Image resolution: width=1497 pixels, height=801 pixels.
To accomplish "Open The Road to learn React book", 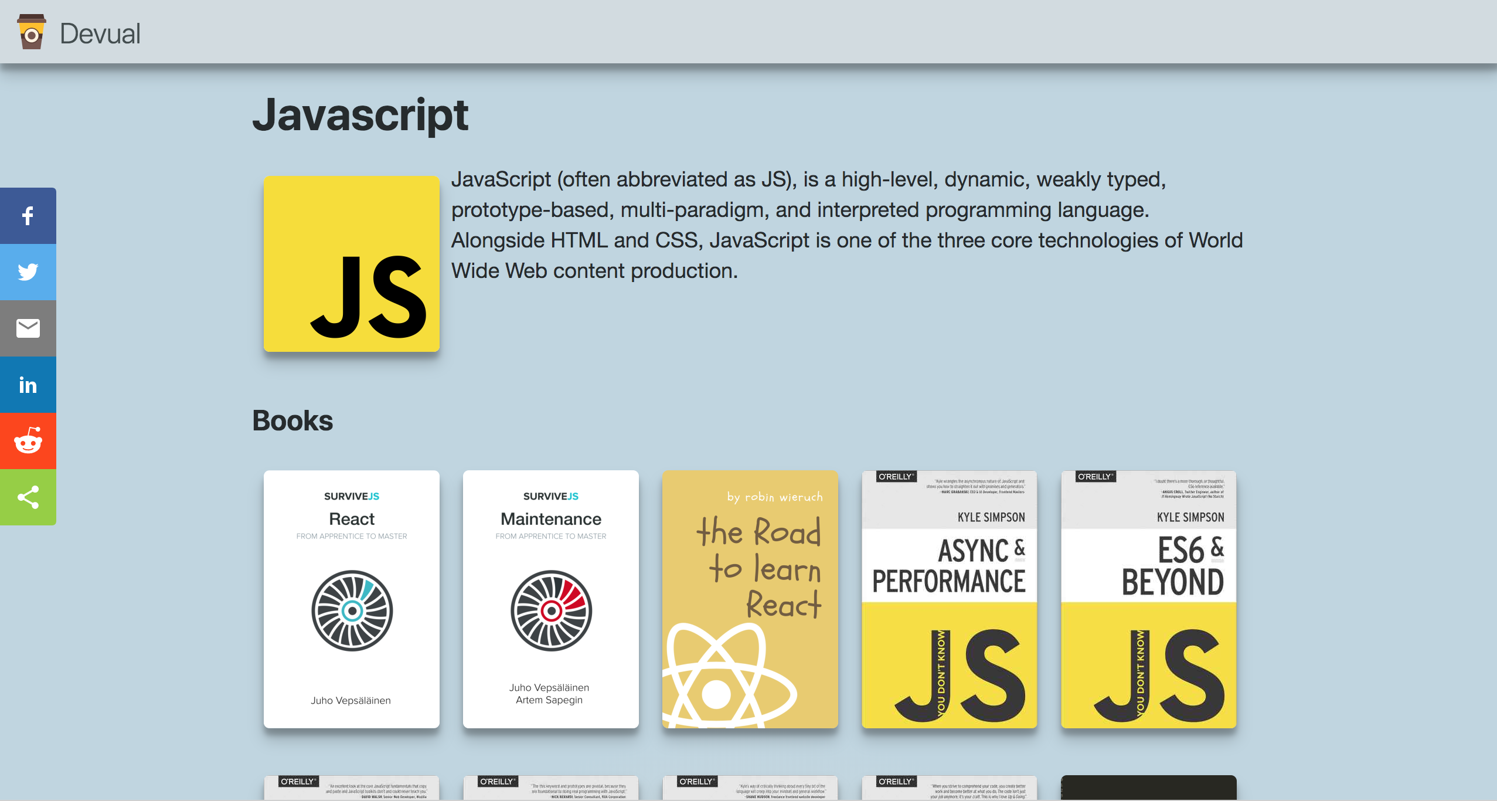I will 750,599.
